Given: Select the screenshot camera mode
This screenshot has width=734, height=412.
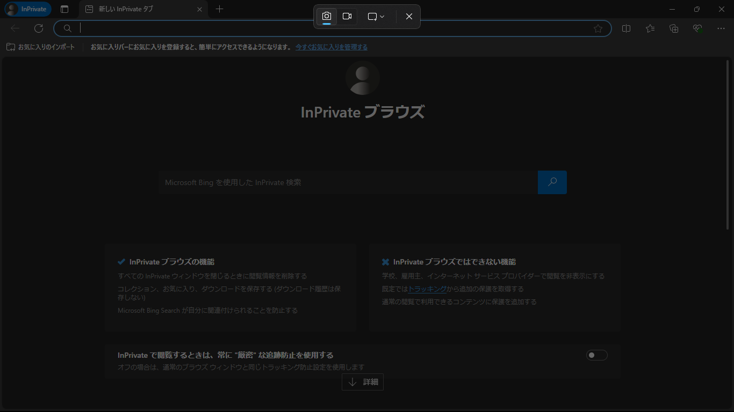Looking at the screenshot, I should pyautogui.click(x=327, y=17).
